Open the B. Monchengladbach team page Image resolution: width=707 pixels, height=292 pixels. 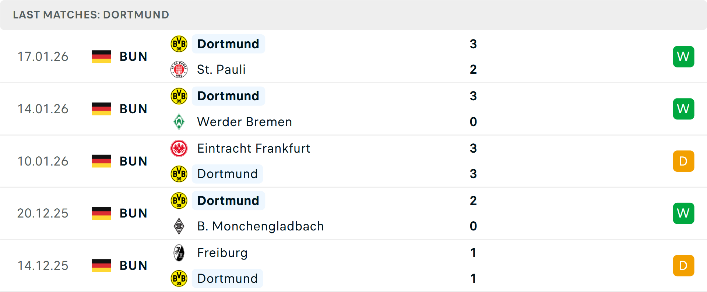point(260,226)
